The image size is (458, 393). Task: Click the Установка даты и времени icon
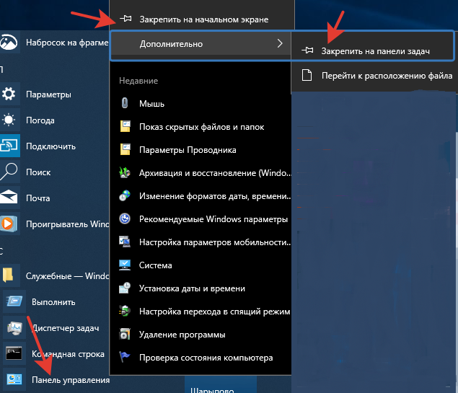point(125,288)
